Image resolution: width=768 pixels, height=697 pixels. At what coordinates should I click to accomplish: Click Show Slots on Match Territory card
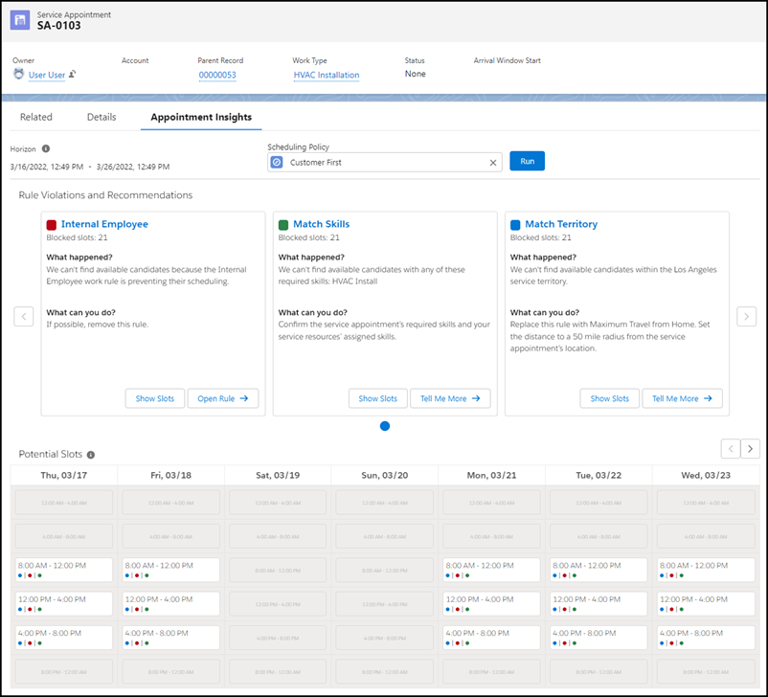pyautogui.click(x=609, y=398)
